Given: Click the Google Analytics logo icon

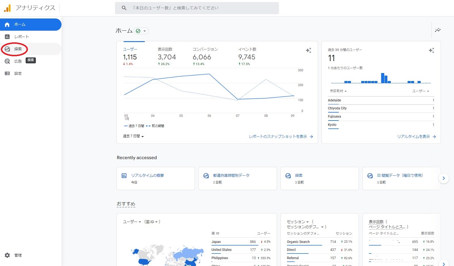Looking at the screenshot, I should pos(7,8).
